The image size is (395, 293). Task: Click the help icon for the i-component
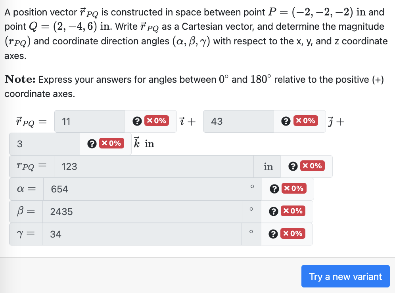(136, 121)
